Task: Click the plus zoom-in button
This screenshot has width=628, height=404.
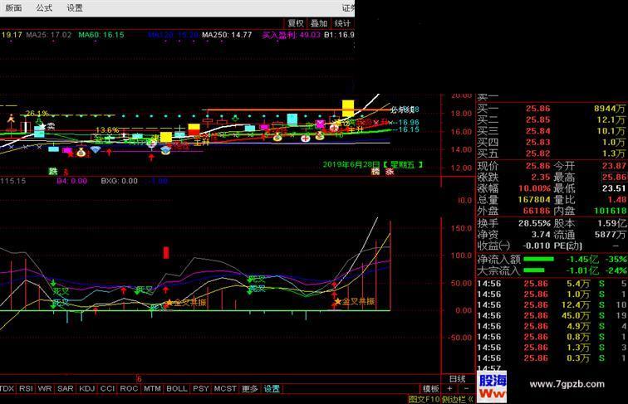Action: (x=449, y=388)
